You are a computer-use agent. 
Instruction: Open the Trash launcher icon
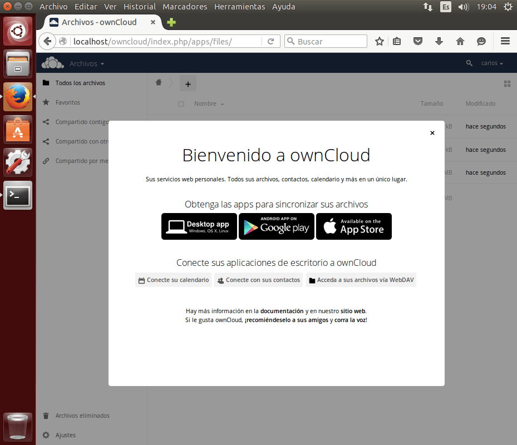point(18,427)
